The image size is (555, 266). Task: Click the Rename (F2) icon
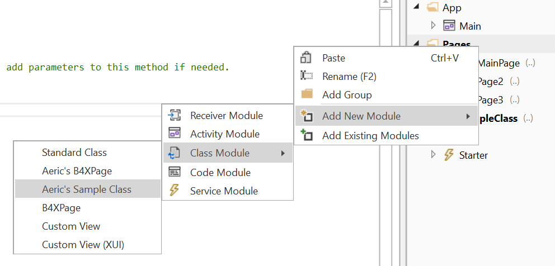point(306,76)
